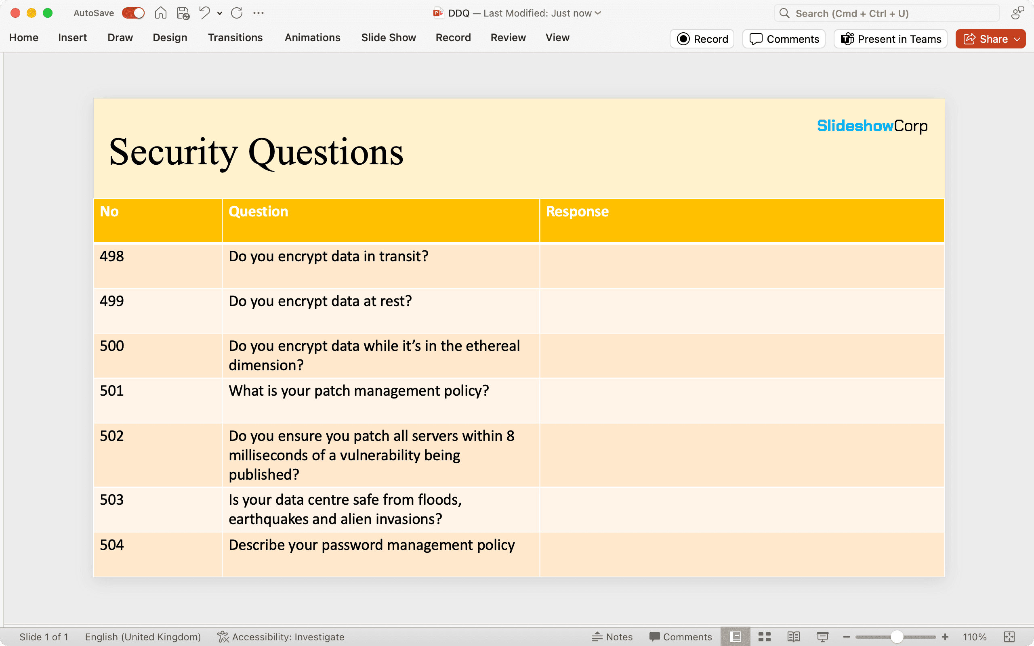Screen dimensions: 1034x646
Task: Toggle the Notes pane in status bar
Action: click(612, 637)
